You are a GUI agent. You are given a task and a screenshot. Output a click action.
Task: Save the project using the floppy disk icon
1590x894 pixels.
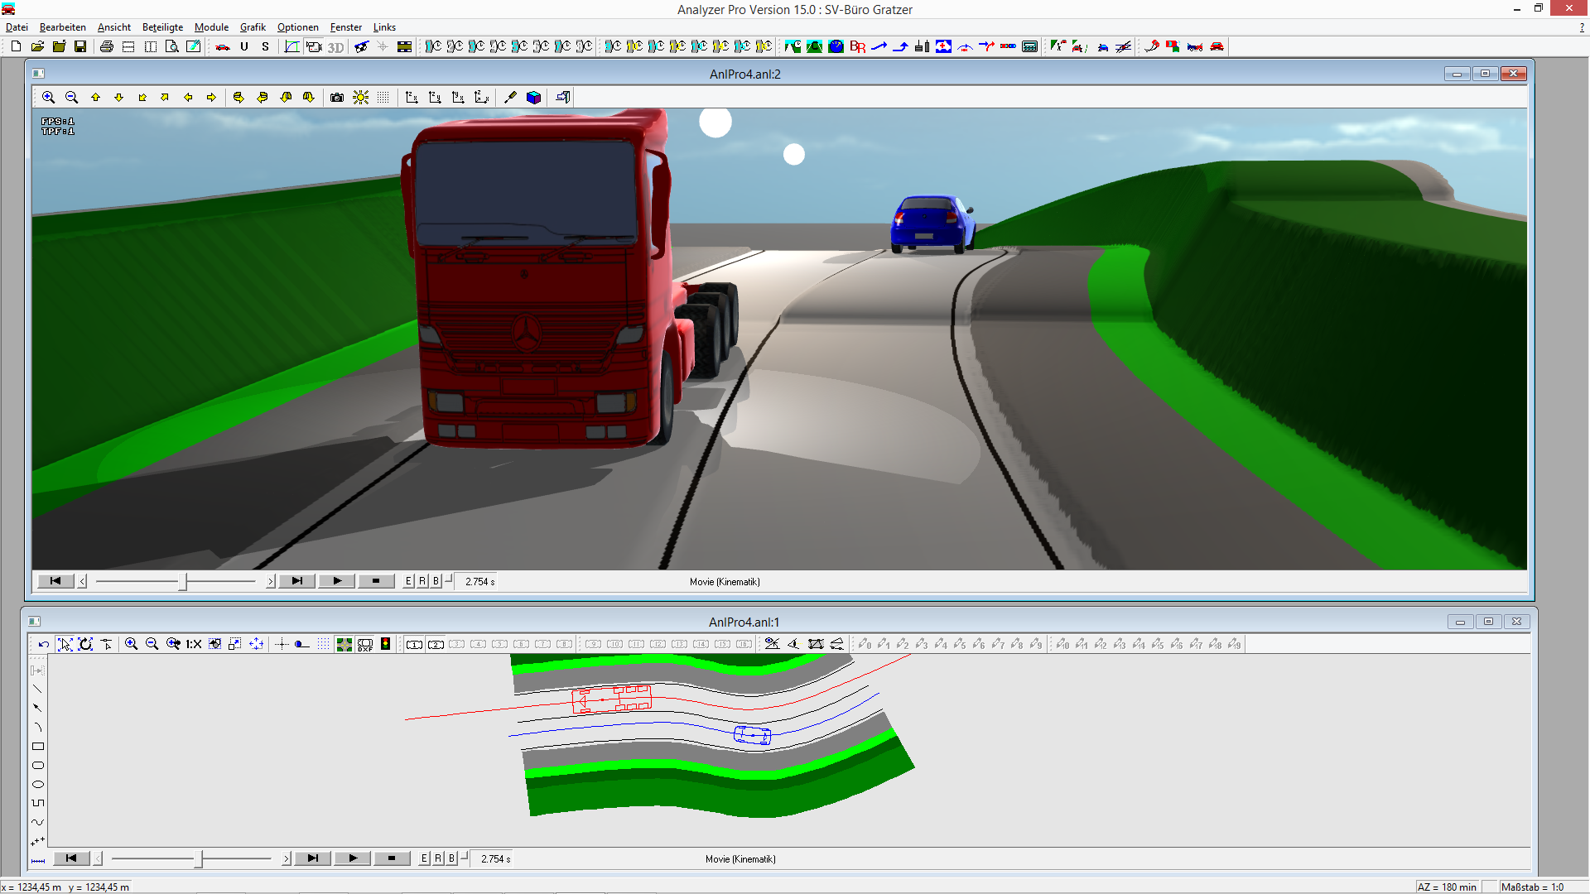click(x=80, y=46)
